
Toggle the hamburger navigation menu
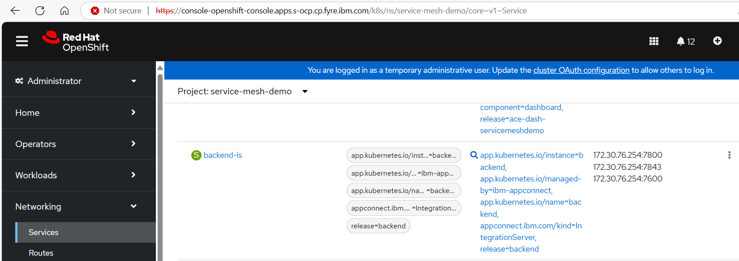(x=22, y=42)
